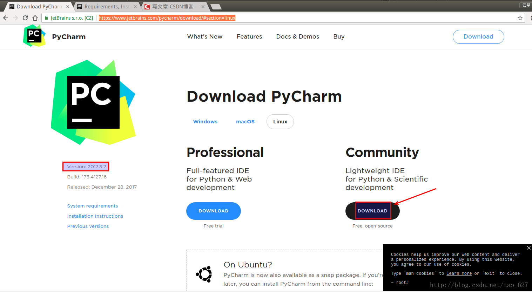This screenshot has width=532, height=292.
Task: Bookmark the page with the star icon
Action: click(x=520, y=18)
